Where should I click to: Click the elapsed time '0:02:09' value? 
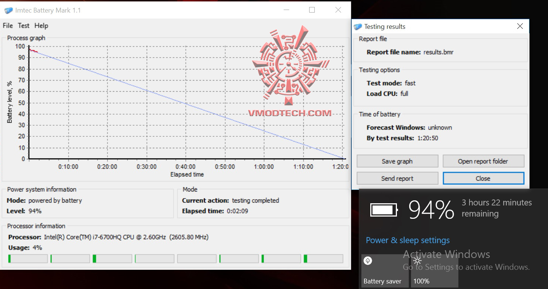[237, 211]
